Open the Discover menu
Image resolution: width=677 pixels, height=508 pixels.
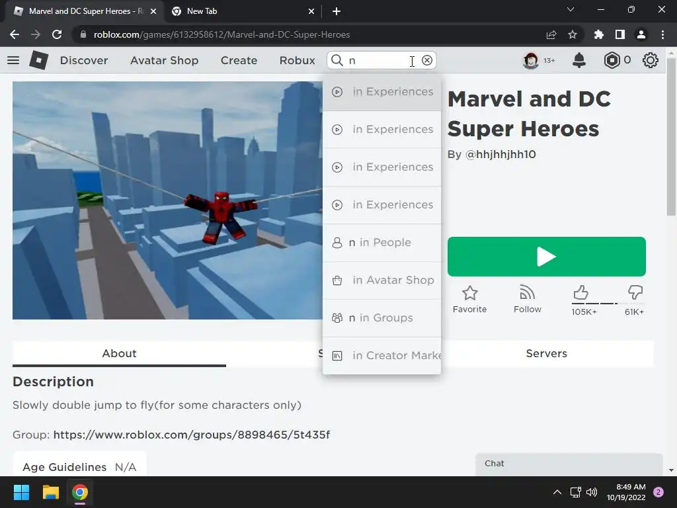pos(84,60)
